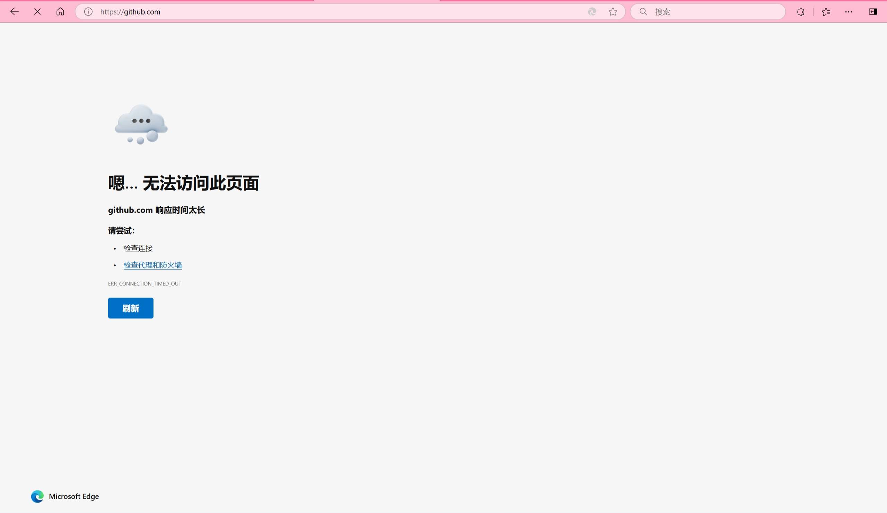Open 检查代理和防火墙 link
Screen dimensions: 887x513
pos(152,265)
